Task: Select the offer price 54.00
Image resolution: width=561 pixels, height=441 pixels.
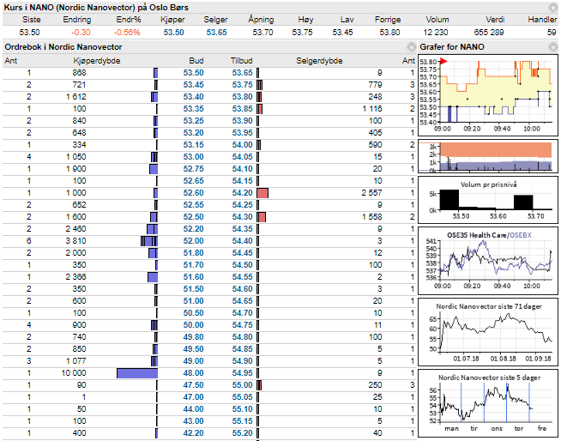Action: [x=242, y=145]
